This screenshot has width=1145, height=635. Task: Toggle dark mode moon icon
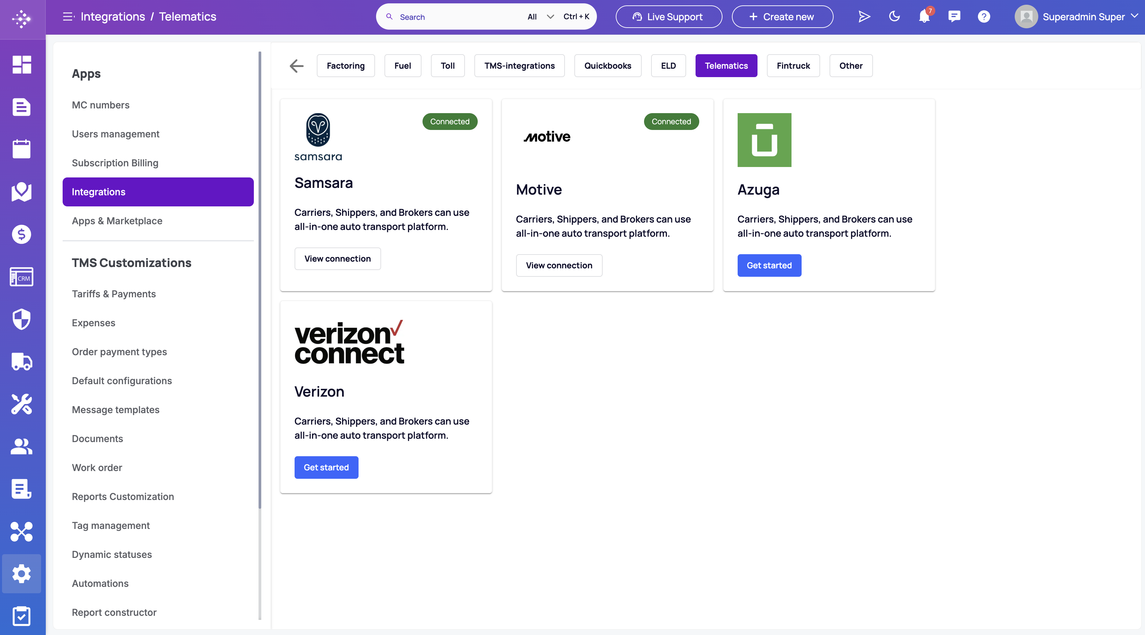(x=894, y=17)
